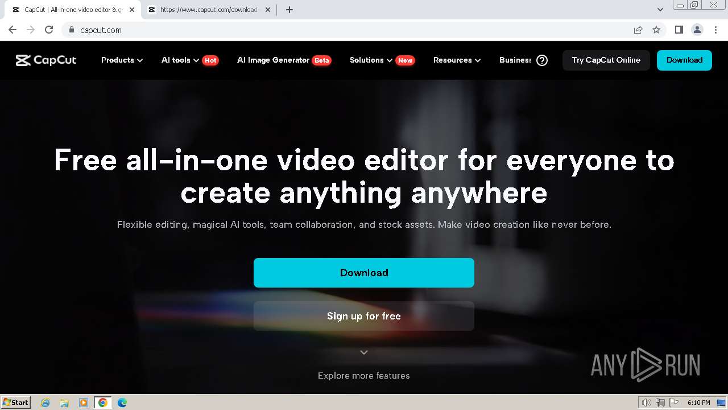Viewport: 728px width, 410px height.
Task: Open the Chrome three-dot menu
Action: click(x=715, y=30)
